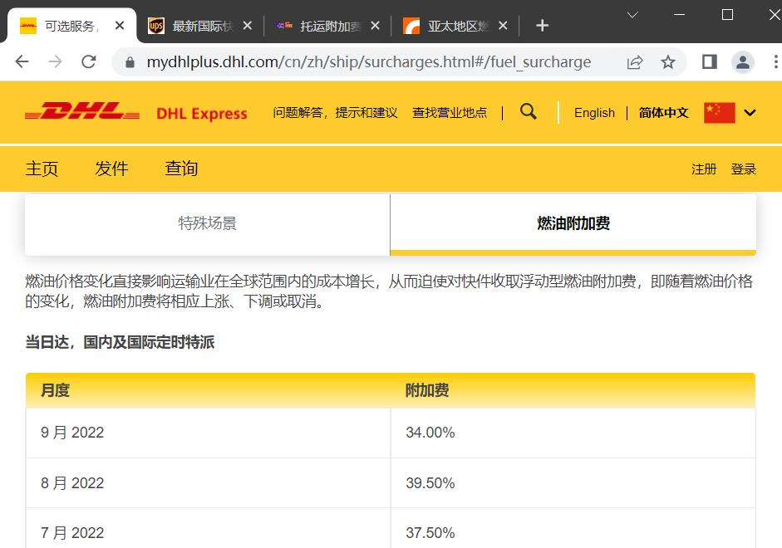Close the DHL 可选服务 tab
Screen dimensions: 782x548
tap(120, 26)
